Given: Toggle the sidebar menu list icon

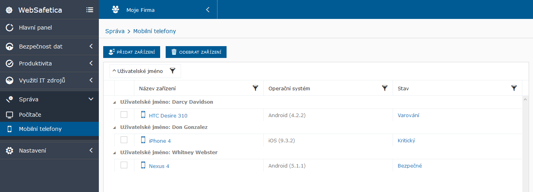Looking at the screenshot, I should pos(90,10).
